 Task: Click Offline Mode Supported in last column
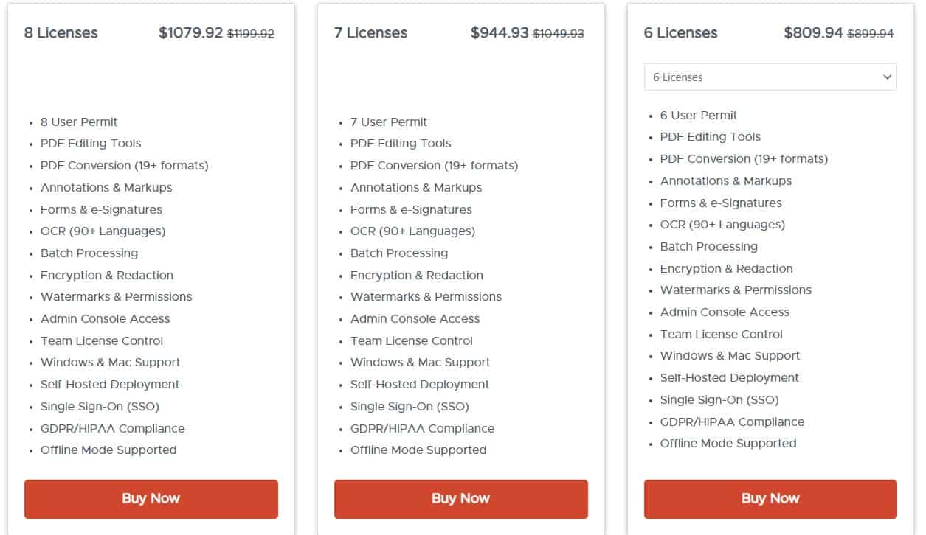(x=728, y=443)
